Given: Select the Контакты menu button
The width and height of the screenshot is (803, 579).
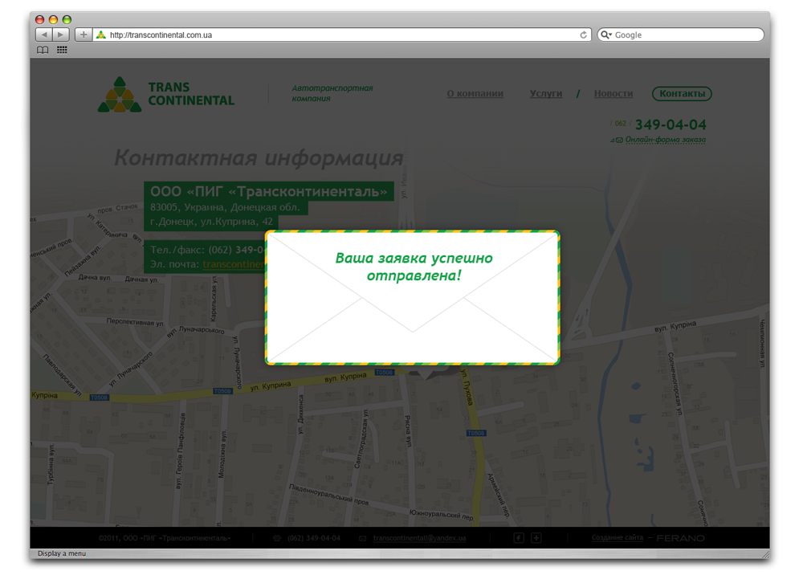Looking at the screenshot, I should coord(682,94).
